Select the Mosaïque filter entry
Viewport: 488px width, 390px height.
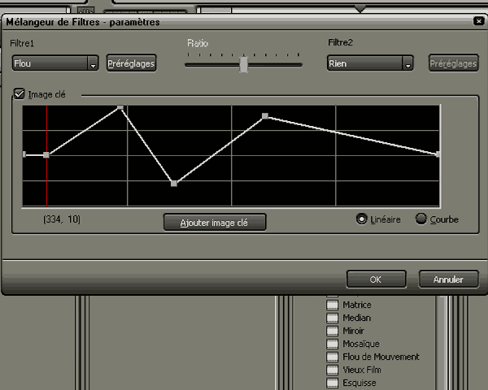(x=361, y=344)
